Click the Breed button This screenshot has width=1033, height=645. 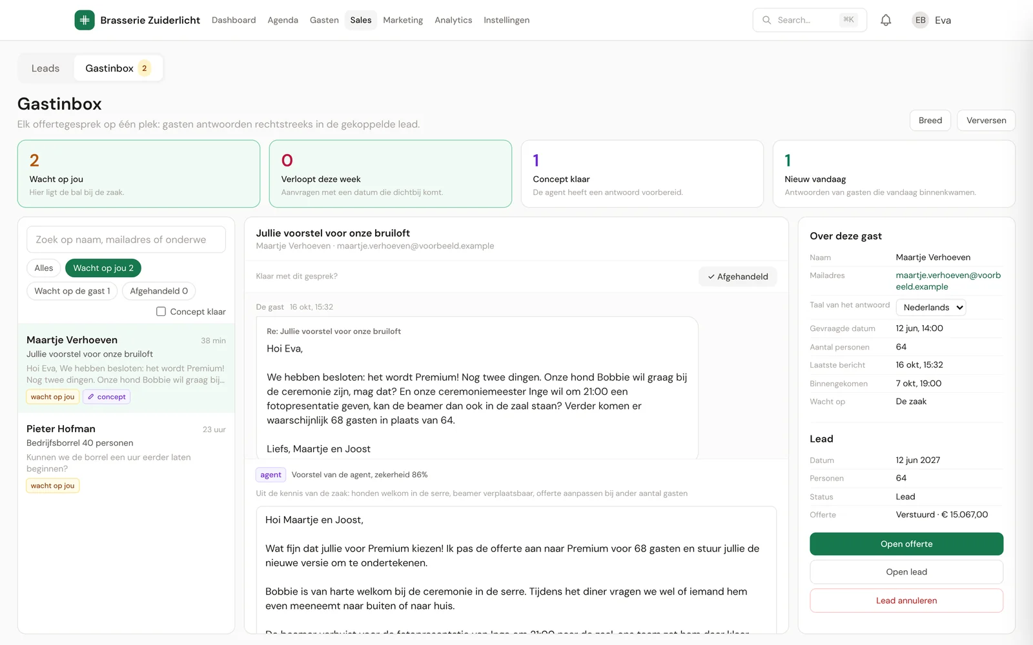point(930,121)
